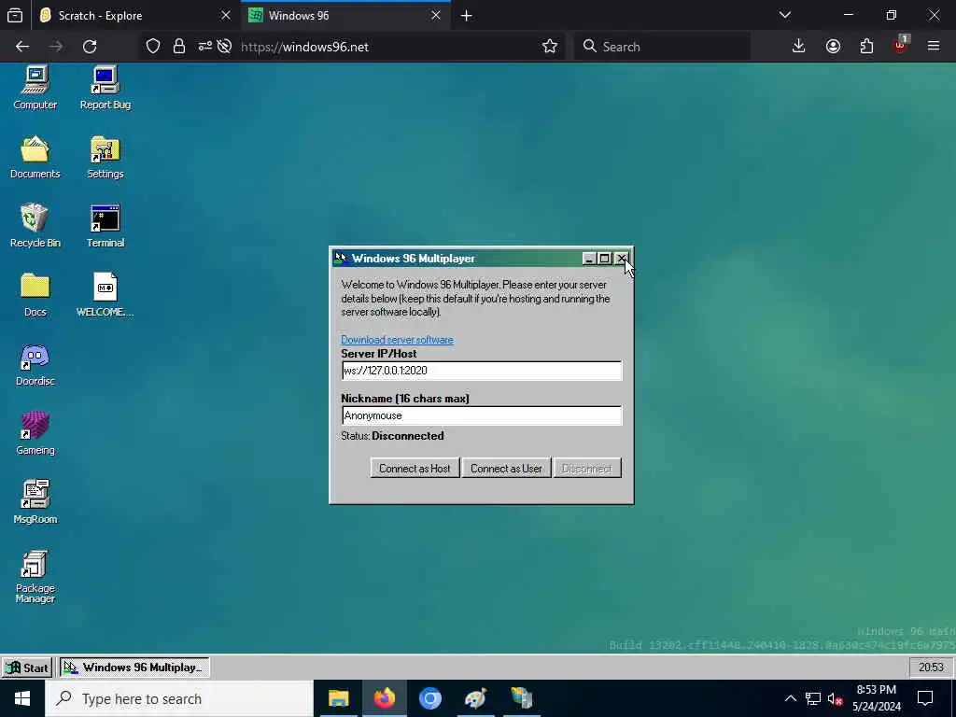
Task: Open the Extensions puzzle icon
Action: [866, 47]
